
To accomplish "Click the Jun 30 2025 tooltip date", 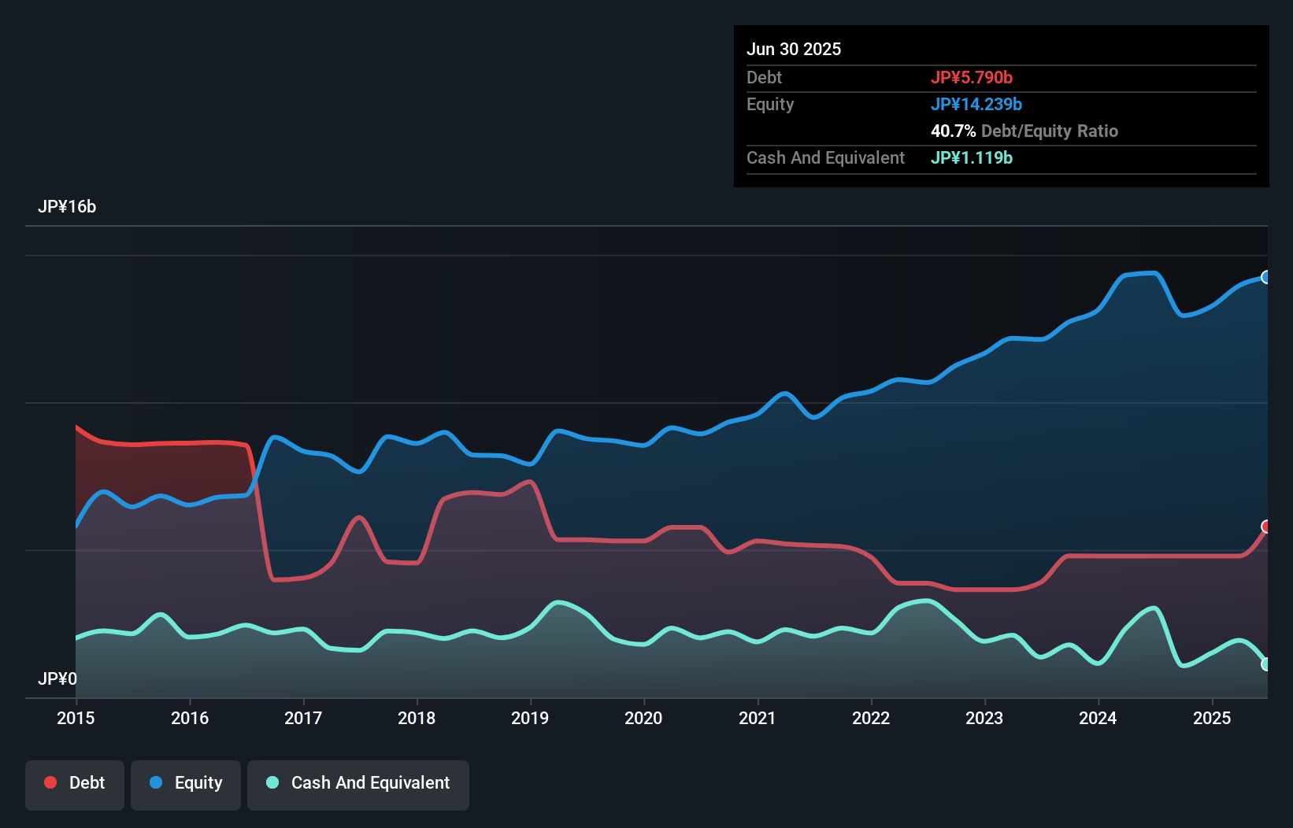I will (794, 49).
